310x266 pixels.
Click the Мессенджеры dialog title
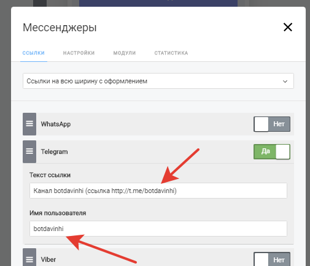pyautogui.click(x=60, y=28)
